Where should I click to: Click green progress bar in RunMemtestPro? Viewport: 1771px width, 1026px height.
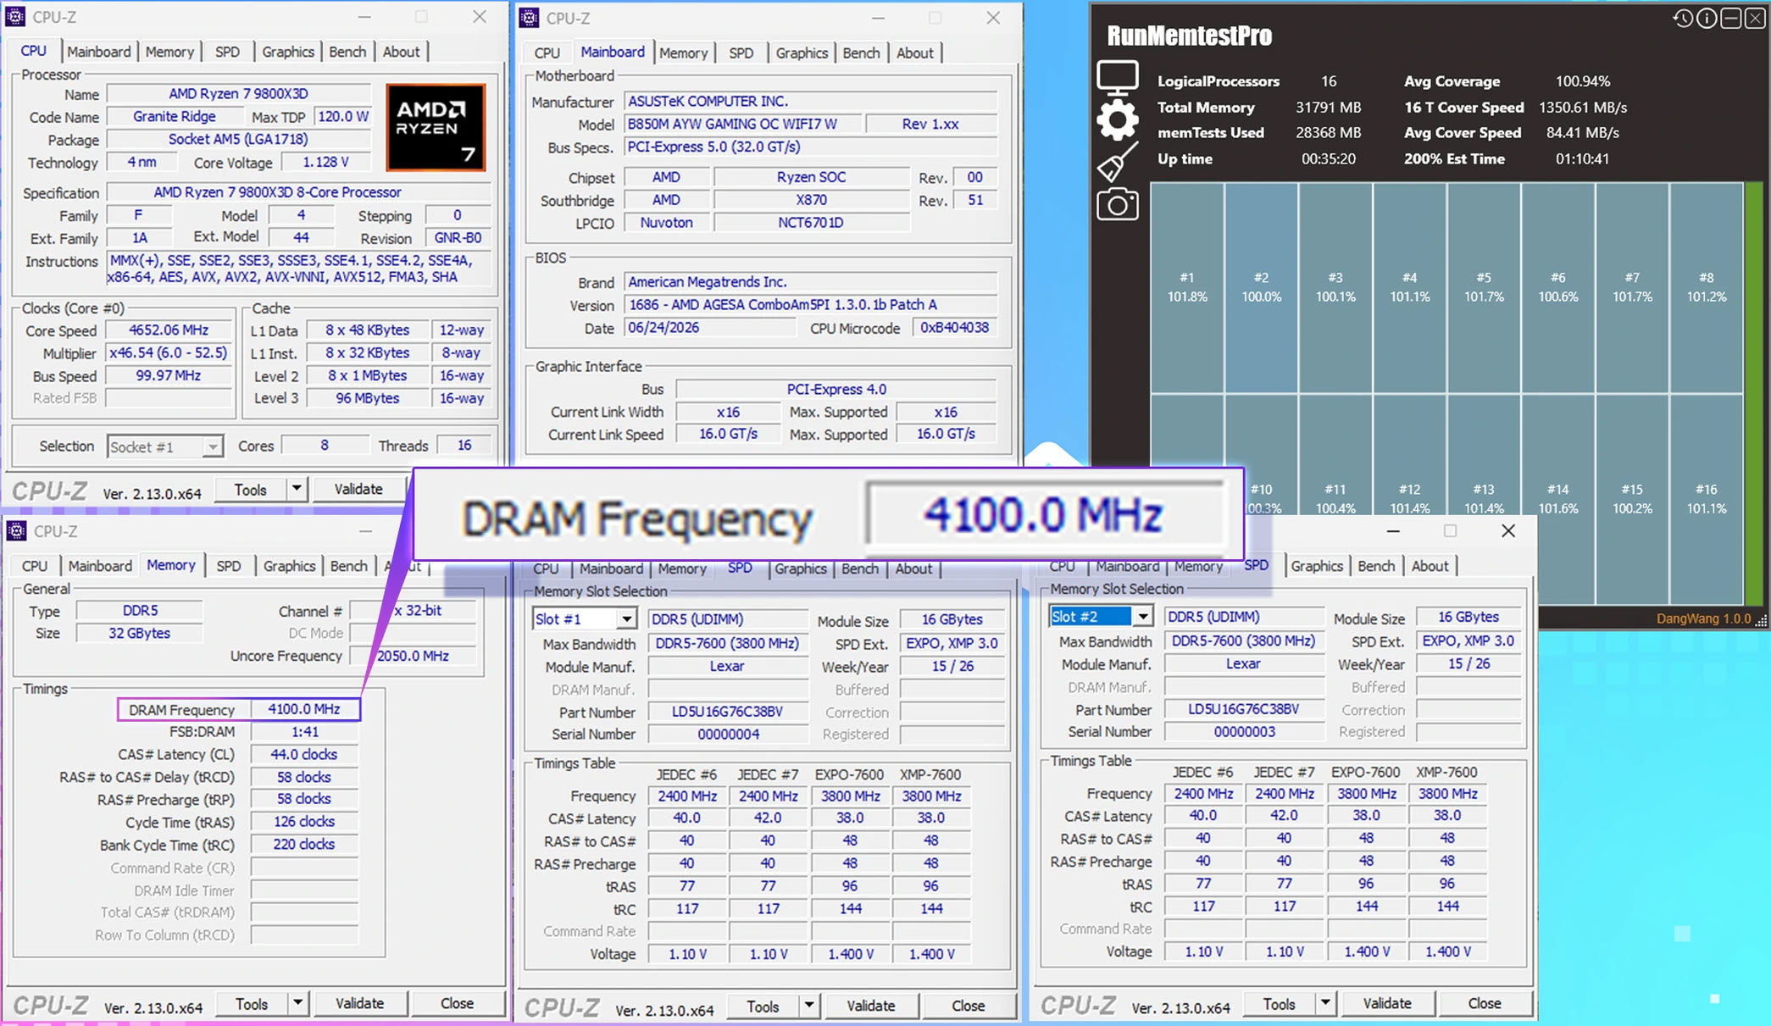(1754, 394)
